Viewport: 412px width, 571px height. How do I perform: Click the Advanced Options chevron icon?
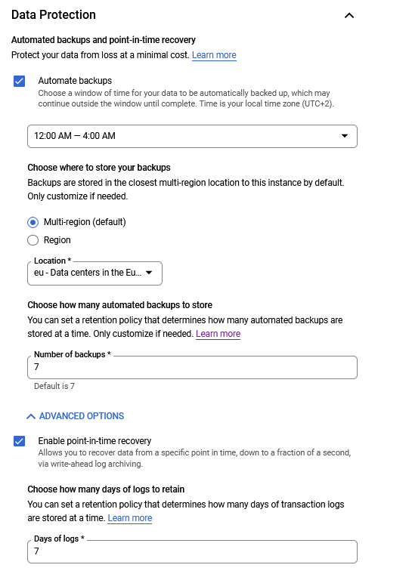31,416
